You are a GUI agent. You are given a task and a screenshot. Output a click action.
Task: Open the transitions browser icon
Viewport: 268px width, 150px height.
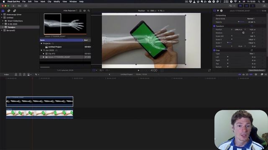(266, 75)
